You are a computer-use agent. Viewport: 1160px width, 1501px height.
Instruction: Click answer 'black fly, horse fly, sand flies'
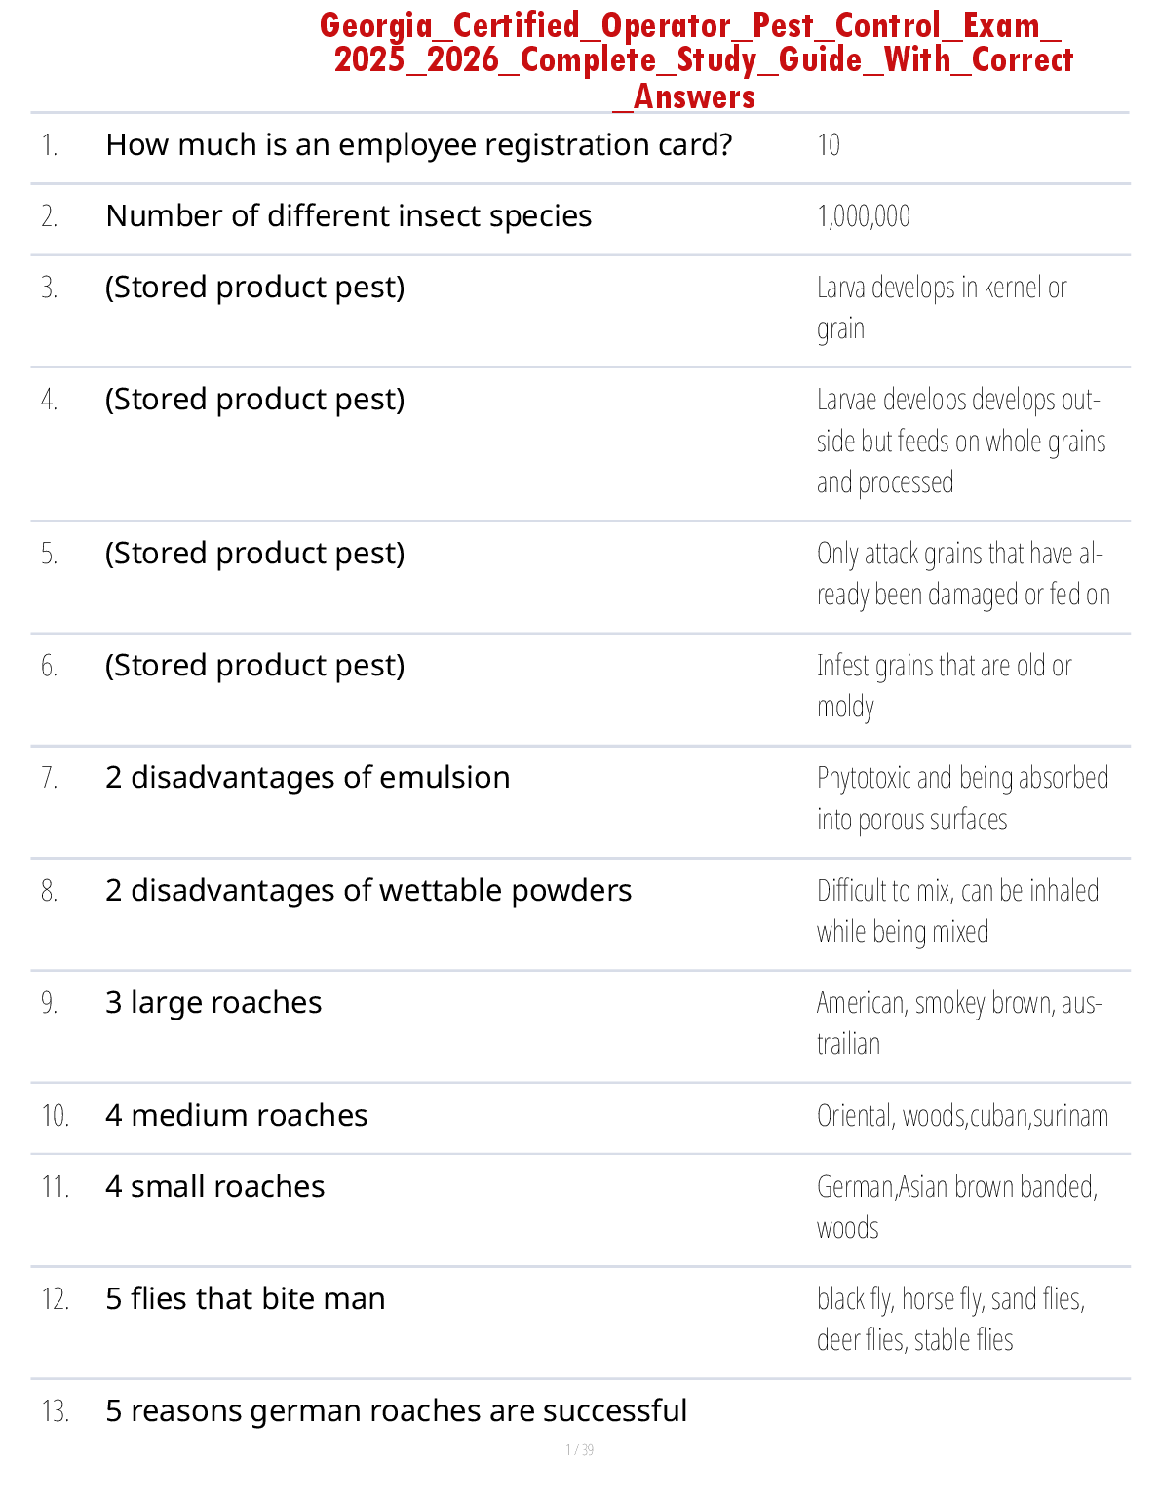click(950, 1320)
